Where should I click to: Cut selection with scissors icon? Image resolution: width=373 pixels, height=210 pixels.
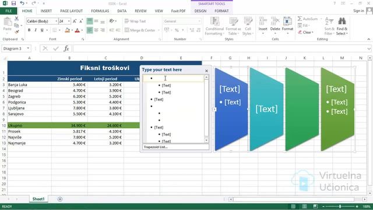pos(16,19)
